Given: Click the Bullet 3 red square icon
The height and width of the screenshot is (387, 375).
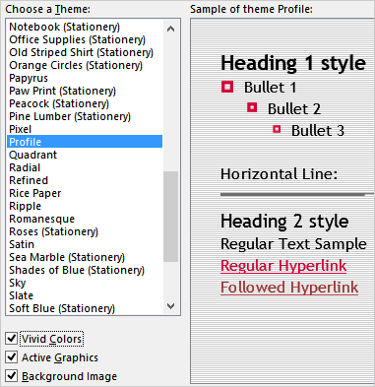Looking at the screenshot, I should (277, 129).
